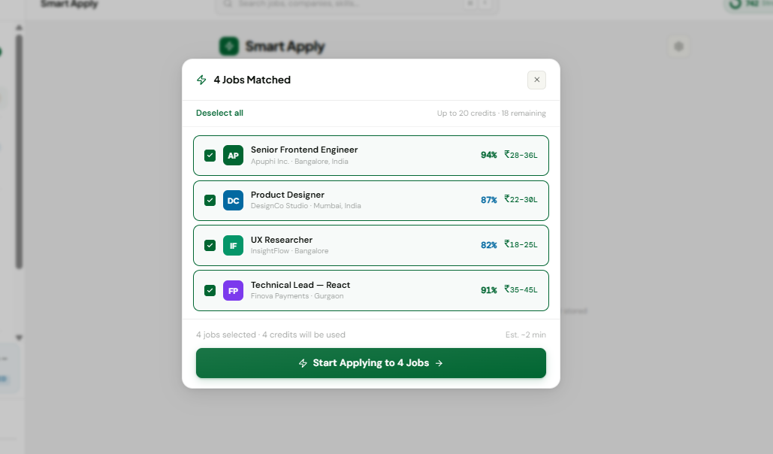Click '4 jobs selected · 4 credits will be used'
Image resolution: width=773 pixels, height=454 pixels.
coord(270,334)
